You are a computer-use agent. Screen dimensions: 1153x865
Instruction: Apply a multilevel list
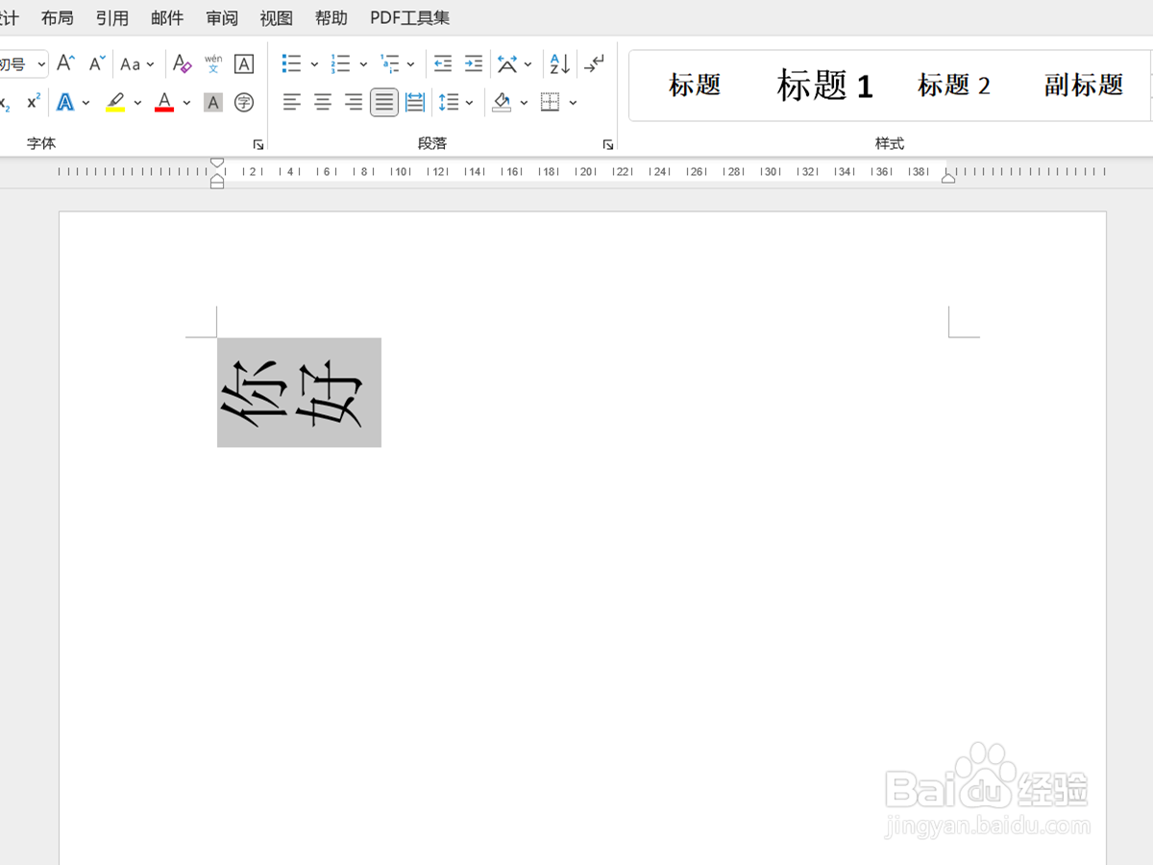tap(389, 63)
